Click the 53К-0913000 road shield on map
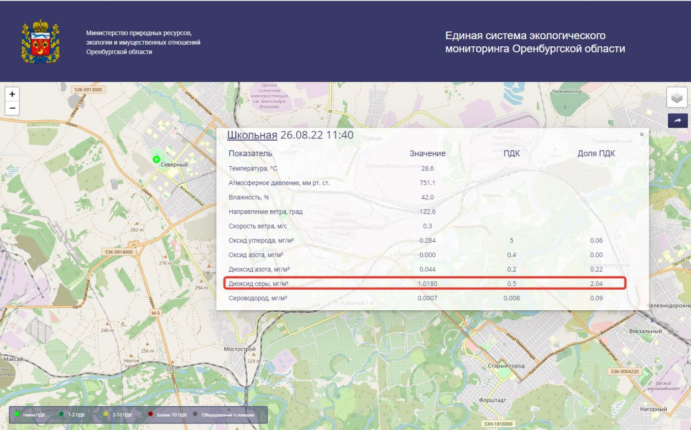This screenshot has width=691, height=430. 88,89
